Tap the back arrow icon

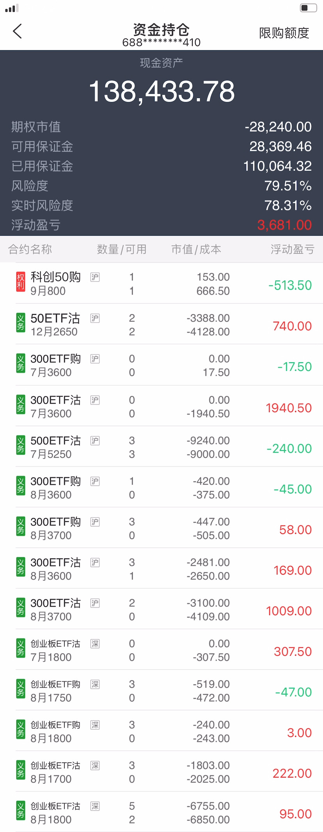click(x=18, y=31)
